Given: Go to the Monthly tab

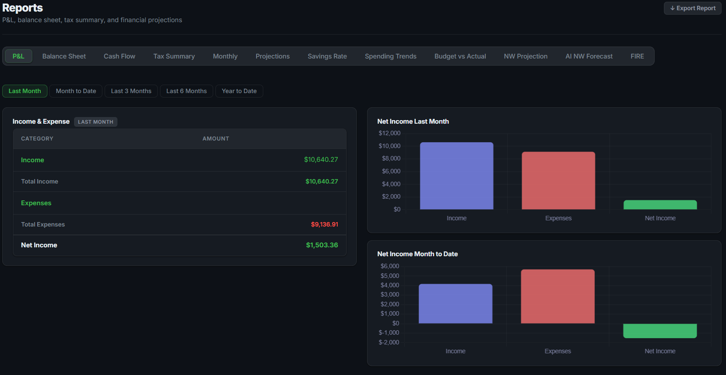Looking at the screenshot, I should [x=225, y=56].
